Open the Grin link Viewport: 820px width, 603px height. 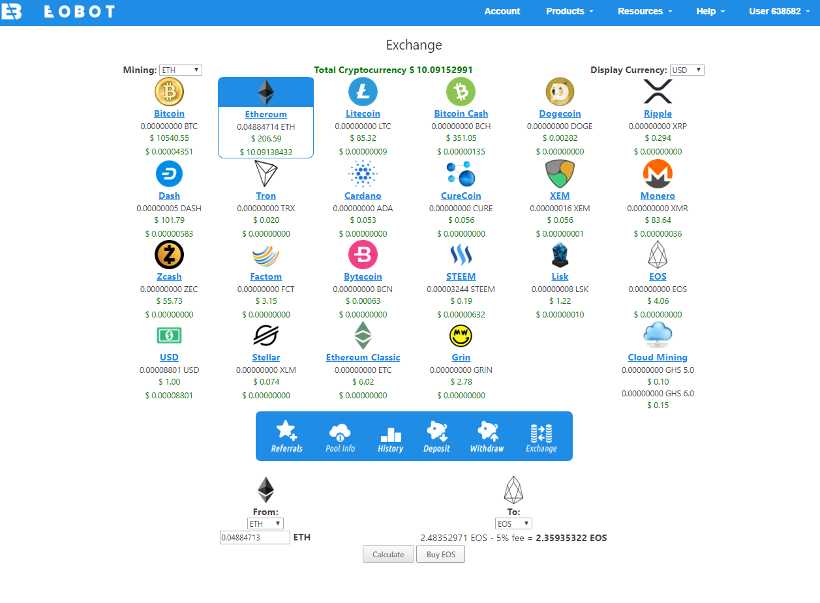point(461,358)
